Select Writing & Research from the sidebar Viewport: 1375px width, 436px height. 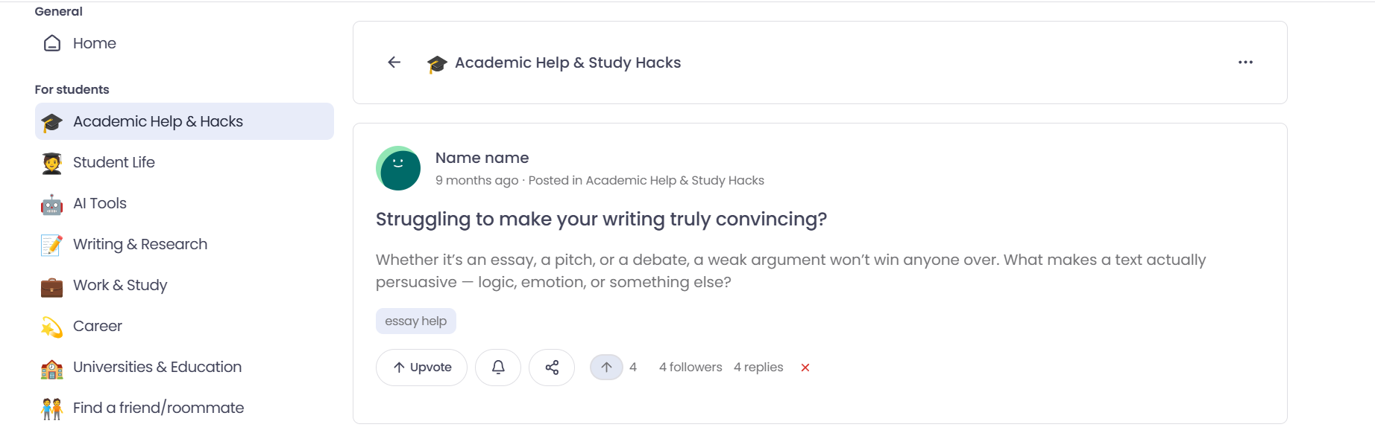(x=139, y=243)
